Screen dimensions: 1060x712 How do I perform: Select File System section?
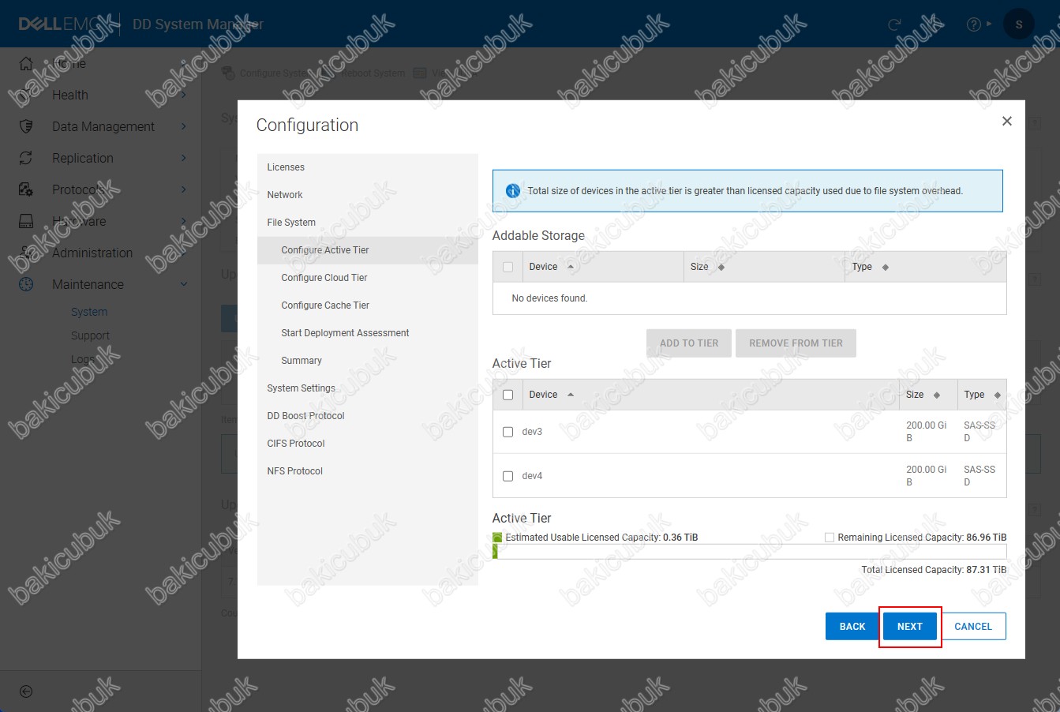click(368, 223)
